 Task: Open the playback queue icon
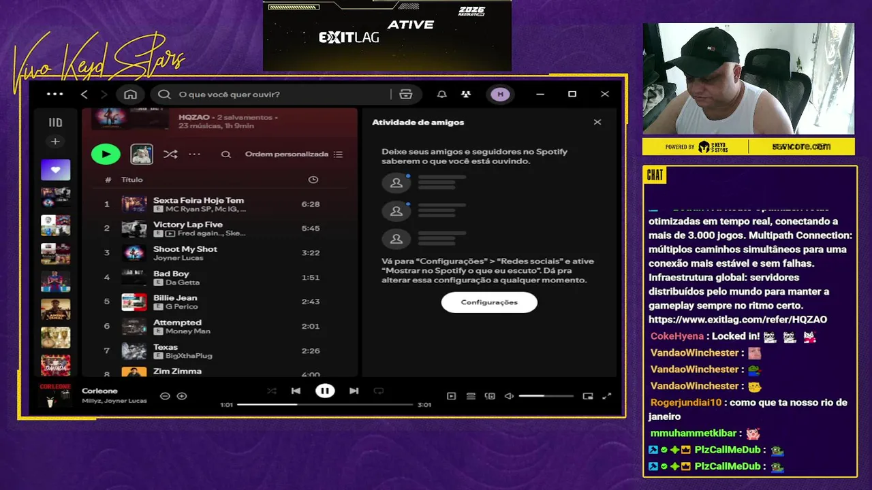(x=471, y=396)
